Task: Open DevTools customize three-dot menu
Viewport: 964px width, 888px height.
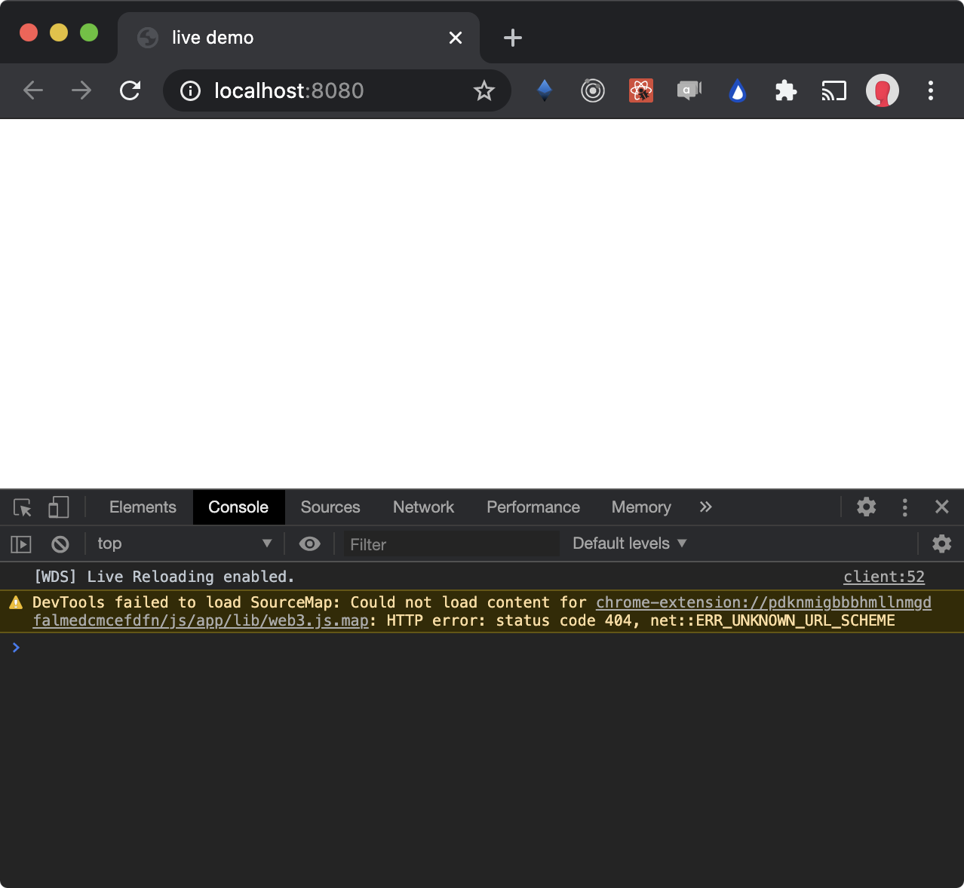Action: coord(905,507)
